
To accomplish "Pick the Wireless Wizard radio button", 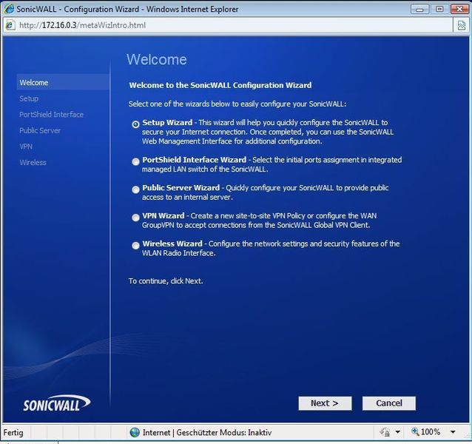I will pyautogui.click(x=136, y=246).
